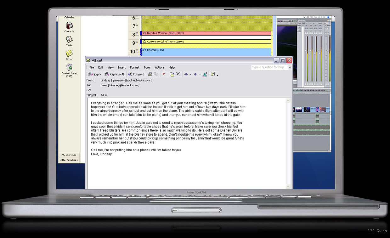Open the Help question mark icon
This screenshot has width=390, height=238.
tap(213, 74)
